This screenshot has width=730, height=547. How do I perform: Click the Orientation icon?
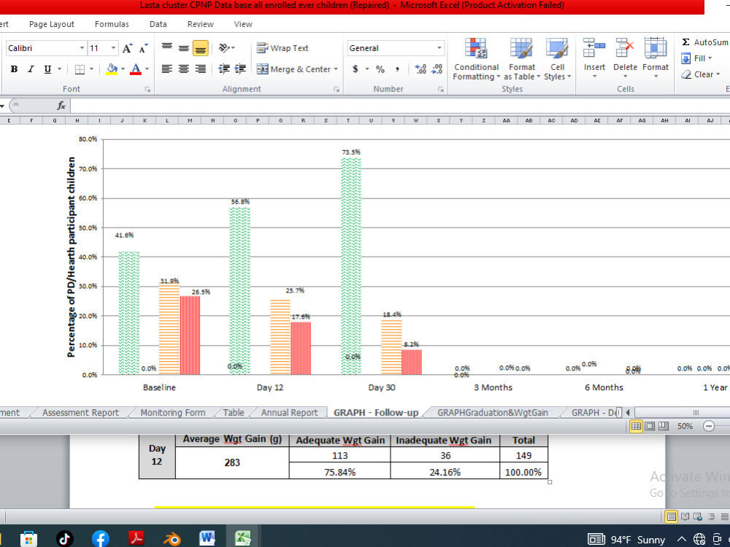pyautogui.click(x=224, y=47)
